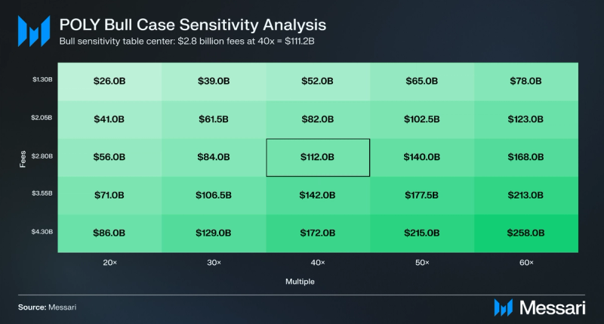Click the Fees axis title

point(23,159)
